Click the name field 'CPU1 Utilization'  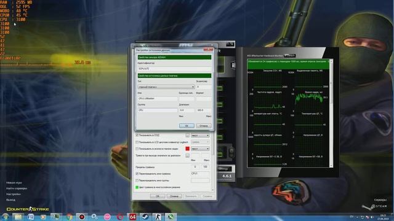pos(158,98)
